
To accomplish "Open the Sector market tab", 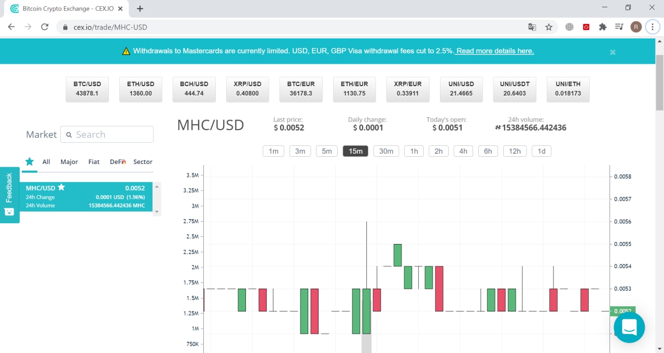I will coord(143,161).
